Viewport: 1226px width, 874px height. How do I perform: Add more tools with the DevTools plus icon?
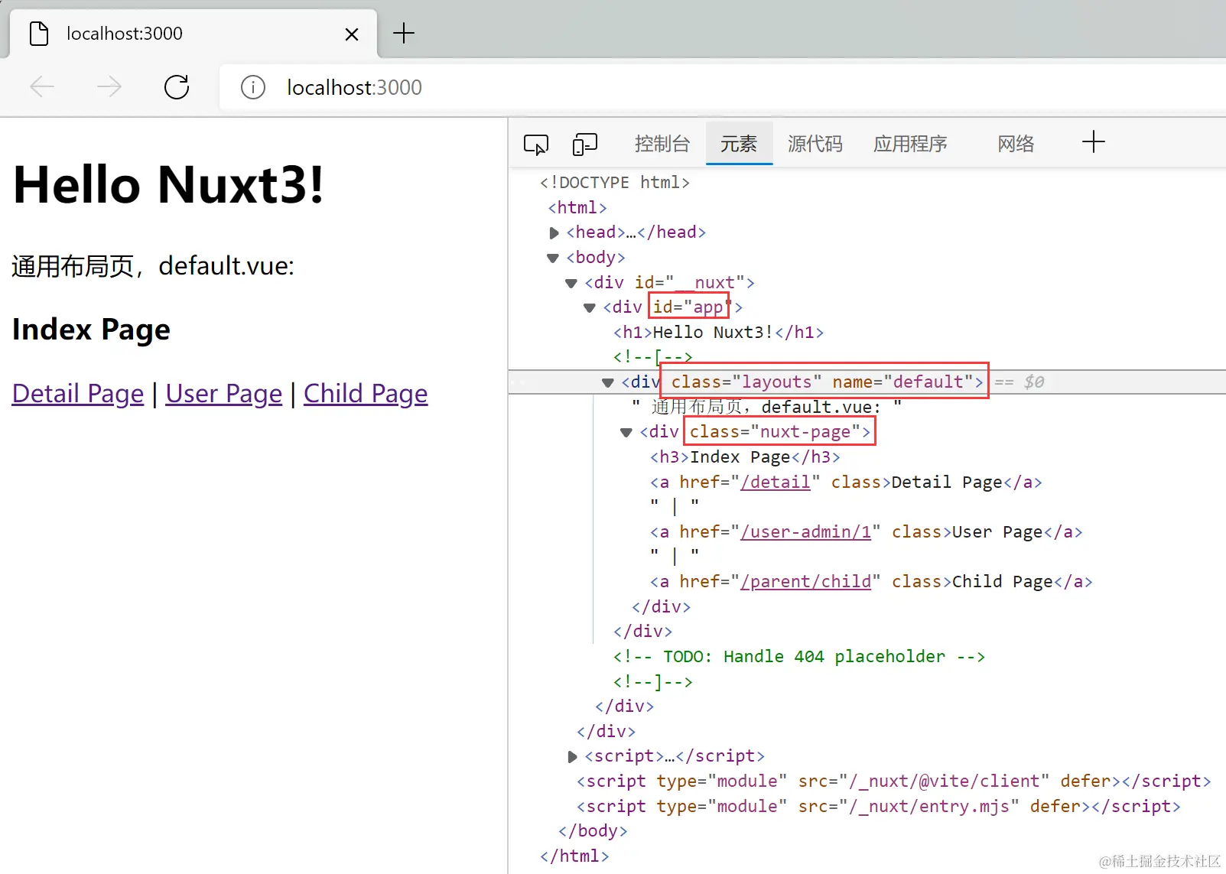pyautogui.click(x=1094, y=141)
